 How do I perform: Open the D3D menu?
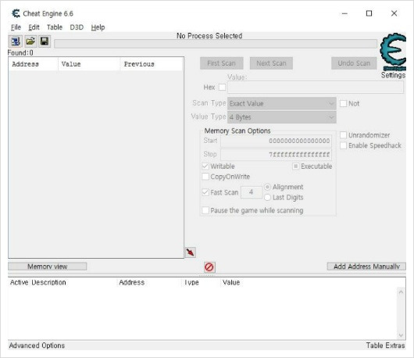click(77, 27)
